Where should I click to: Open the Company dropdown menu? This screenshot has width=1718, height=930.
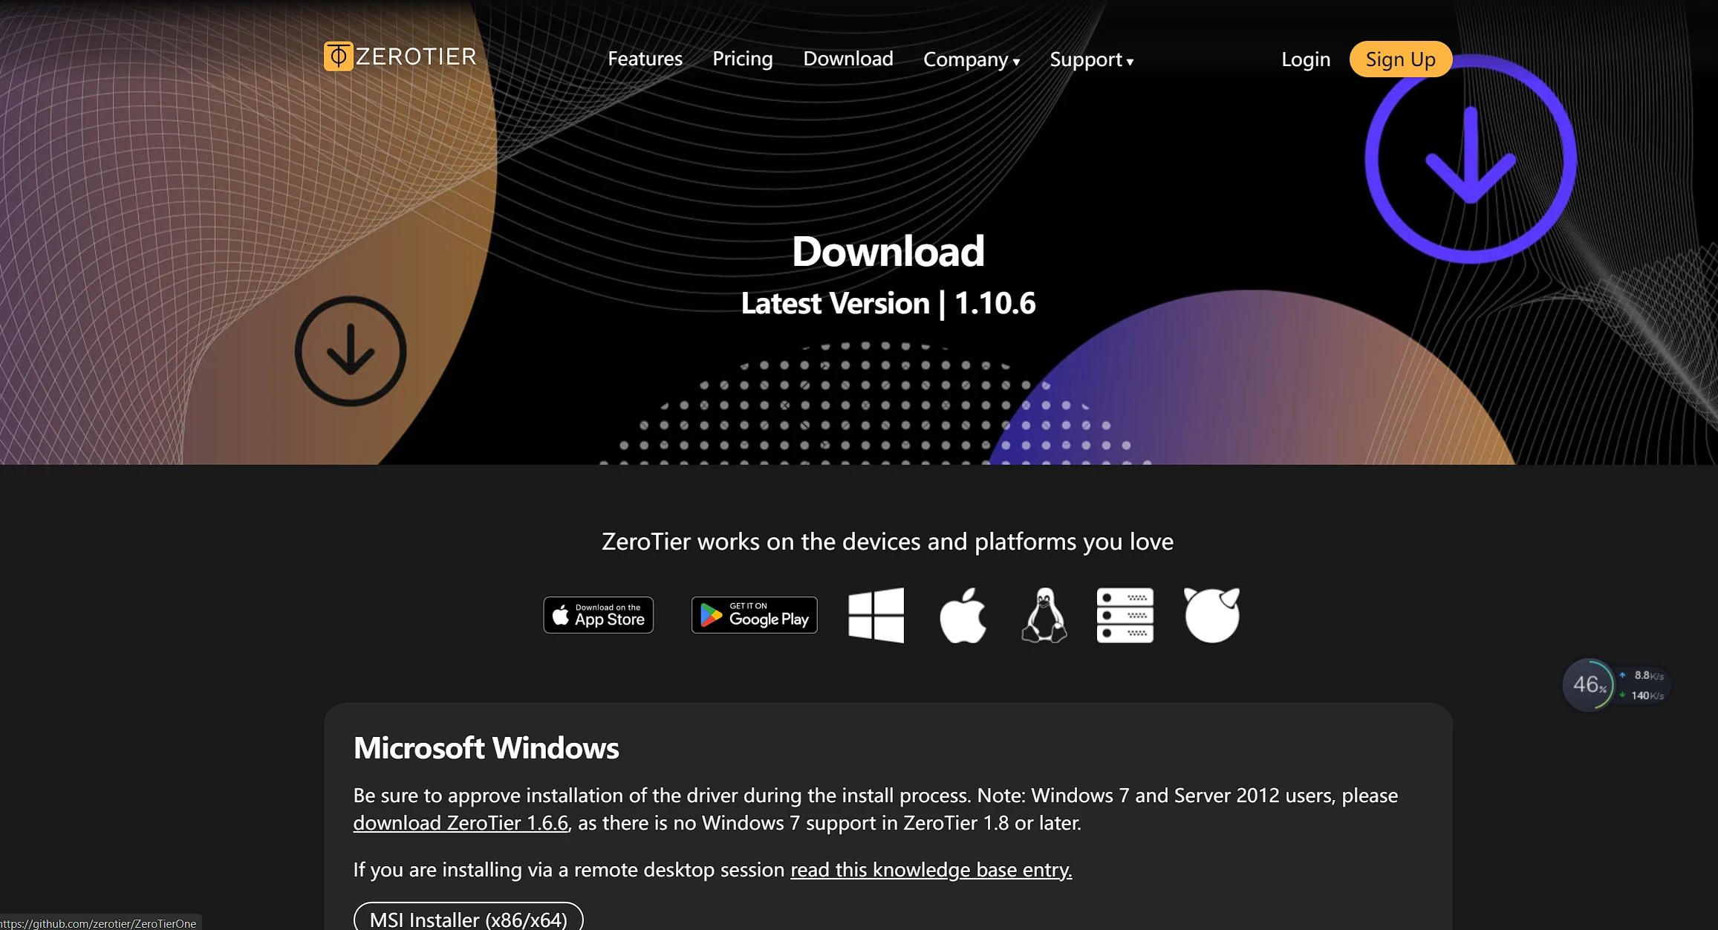point(971,59)
